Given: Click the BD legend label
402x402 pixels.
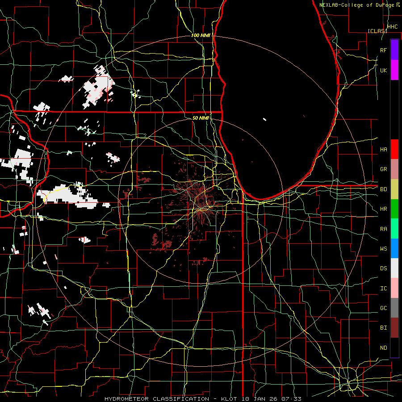Looking at the screenshot, I should click(x=383, y=189).
